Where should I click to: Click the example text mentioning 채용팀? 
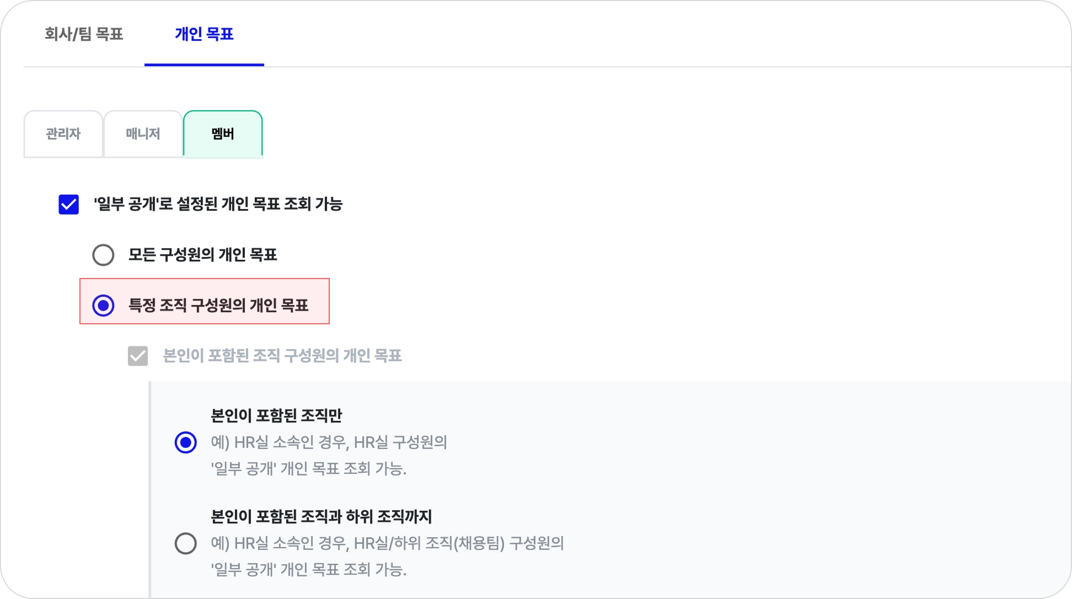(x=387, y=543)
